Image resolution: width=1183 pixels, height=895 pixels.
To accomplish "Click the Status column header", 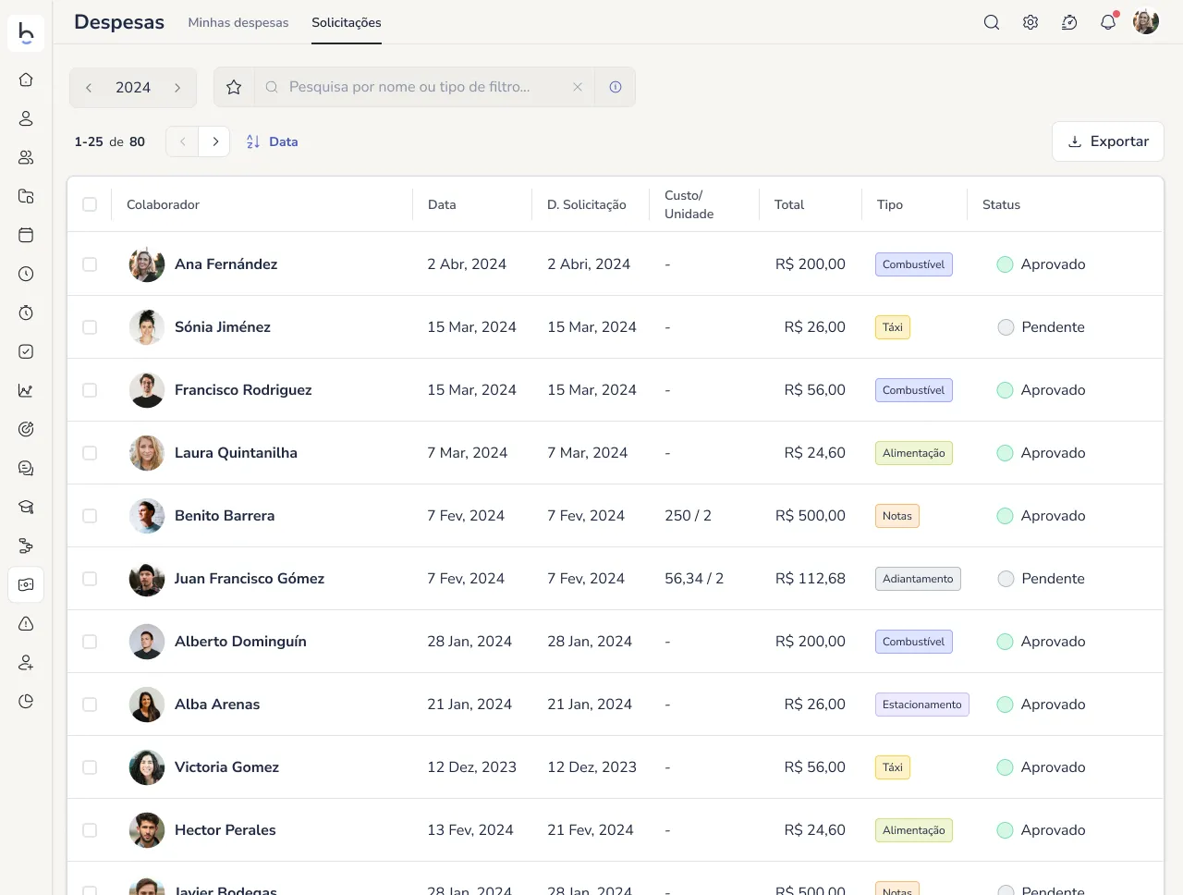I will (1001, 204).
